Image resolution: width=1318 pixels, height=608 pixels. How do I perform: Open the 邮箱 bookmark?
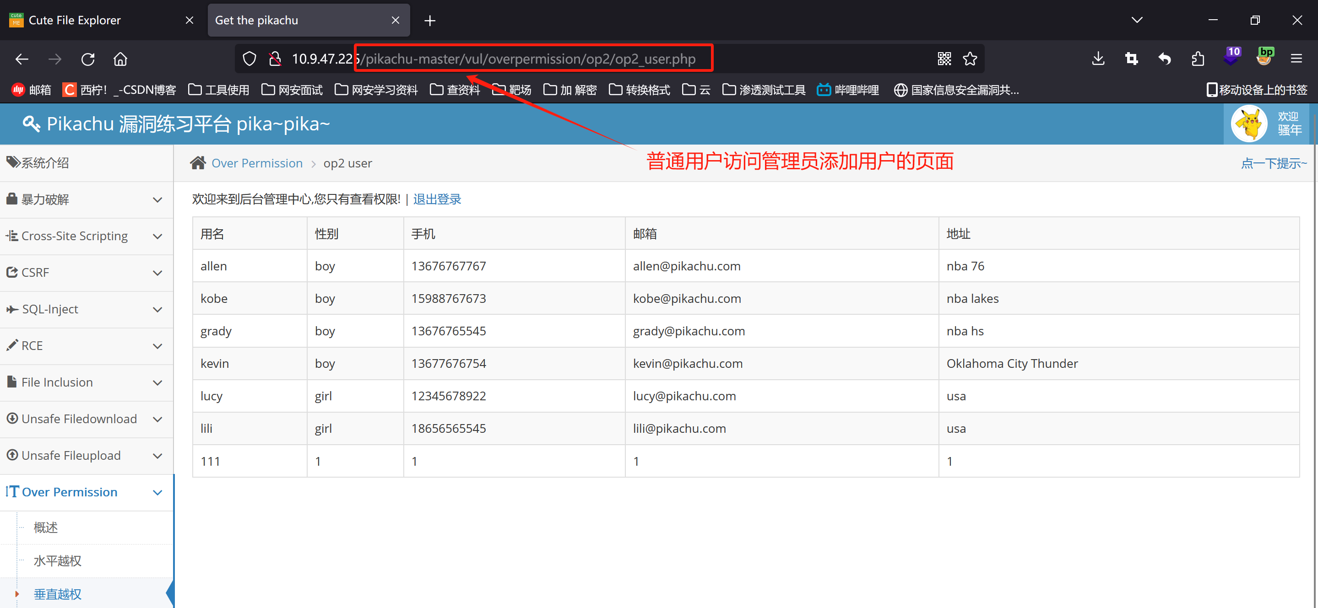[x=32, y=90]
